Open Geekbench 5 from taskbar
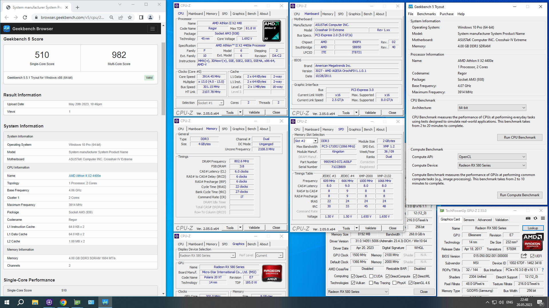This screenshot has height=308, width=549. tap(105, 302)
